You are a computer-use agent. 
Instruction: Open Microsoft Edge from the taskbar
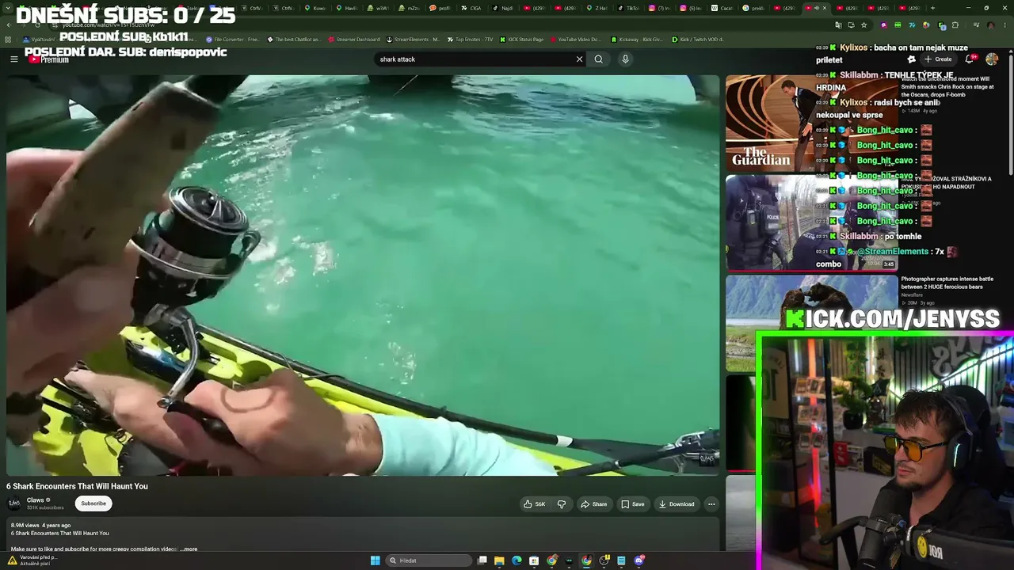click(517, 560)
